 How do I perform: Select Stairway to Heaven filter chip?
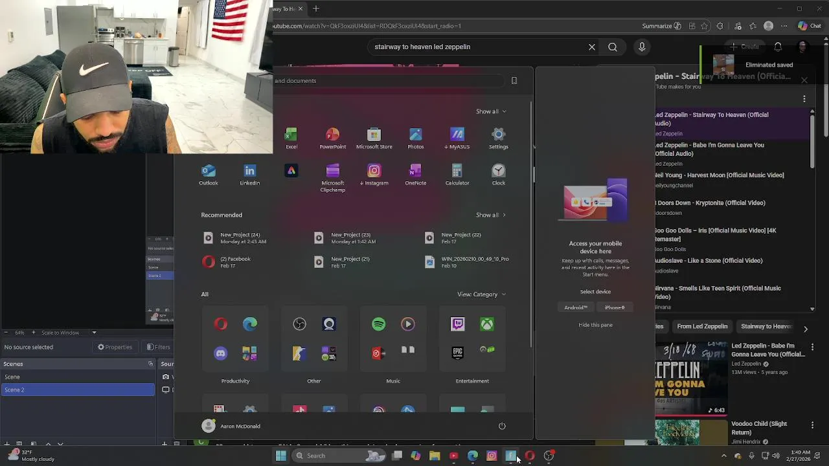(x=766, y=326)
